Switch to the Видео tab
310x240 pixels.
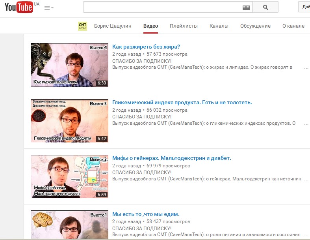[150, 26]
